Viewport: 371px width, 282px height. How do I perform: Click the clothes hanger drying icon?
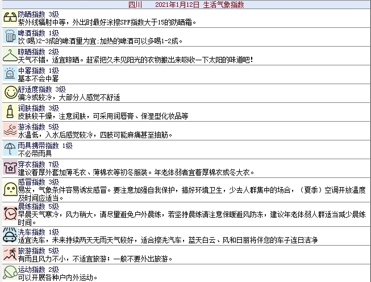9,56
